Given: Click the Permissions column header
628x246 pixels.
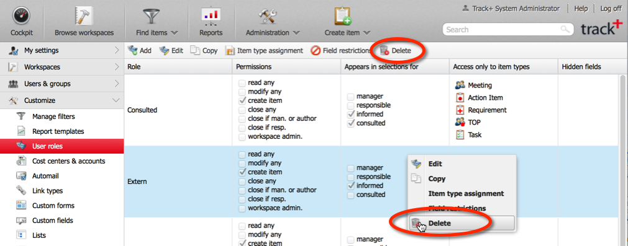Looking at the screenshot, I should coord(286,67).
